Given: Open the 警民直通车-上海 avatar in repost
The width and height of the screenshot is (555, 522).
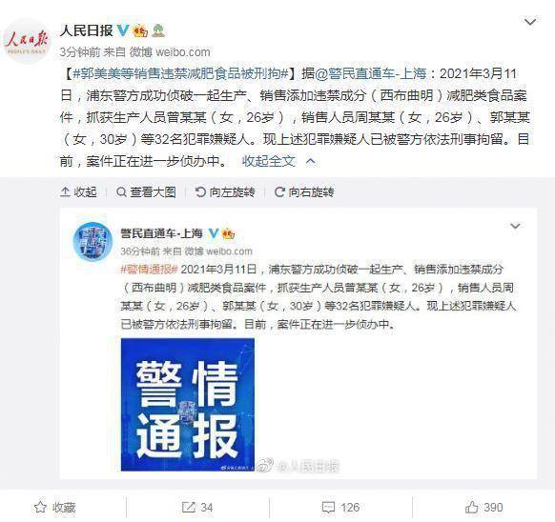Looking at the screenshot, I should (92, 242).
